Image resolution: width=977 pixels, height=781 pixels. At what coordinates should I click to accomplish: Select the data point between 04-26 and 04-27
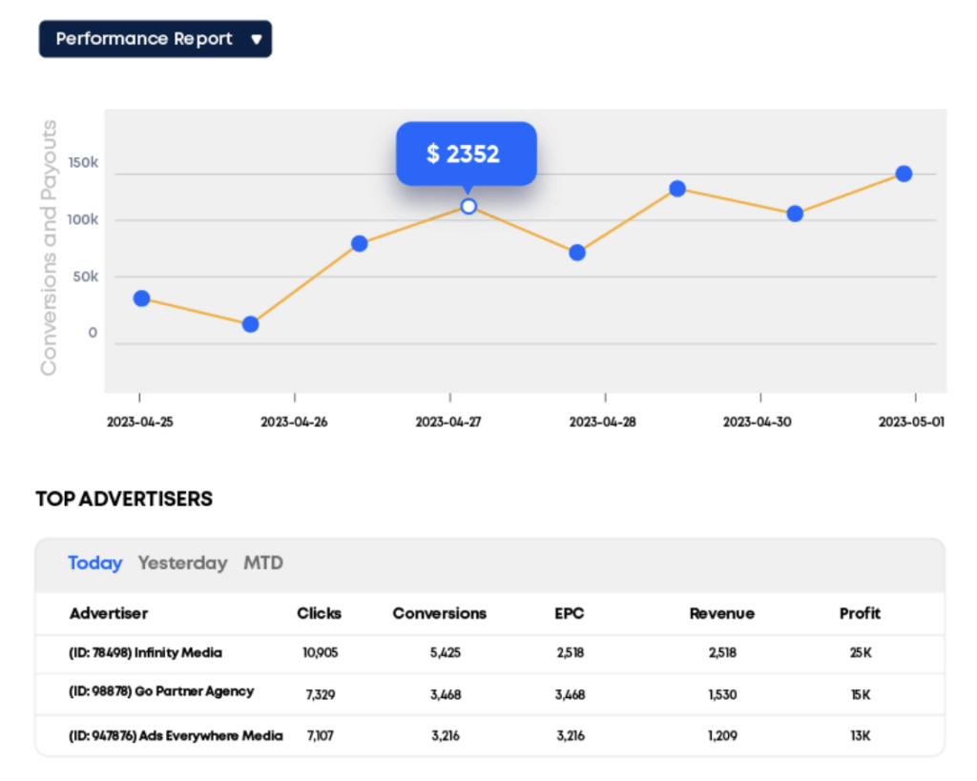point(359,244)
